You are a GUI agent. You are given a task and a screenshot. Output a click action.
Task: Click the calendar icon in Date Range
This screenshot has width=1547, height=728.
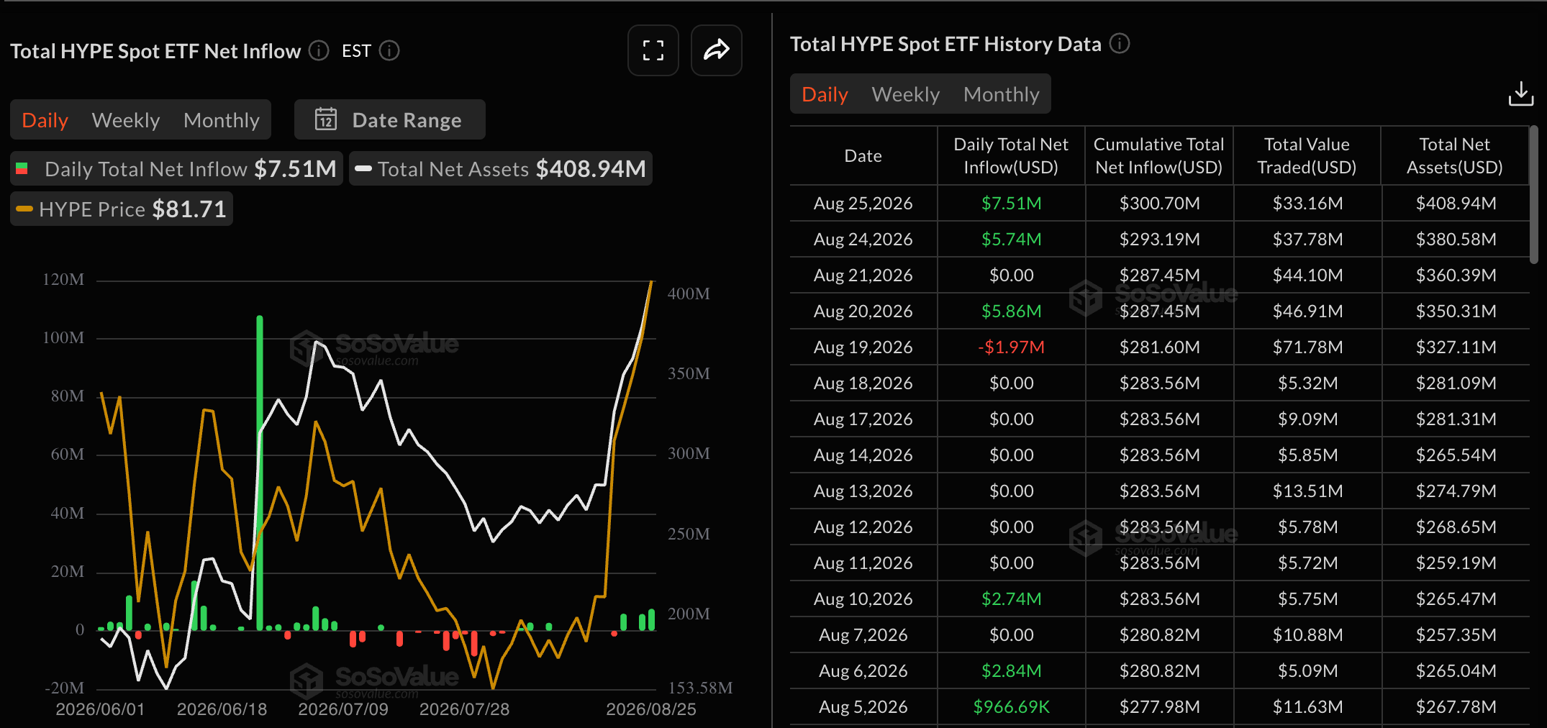click(x=326, y=119)
